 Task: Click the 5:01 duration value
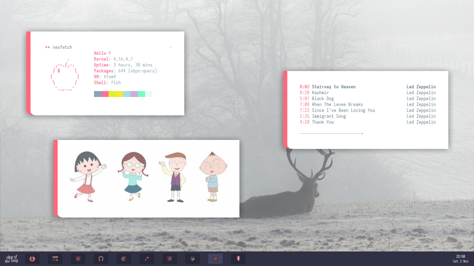pyautogui.click(x=304, y=99)
